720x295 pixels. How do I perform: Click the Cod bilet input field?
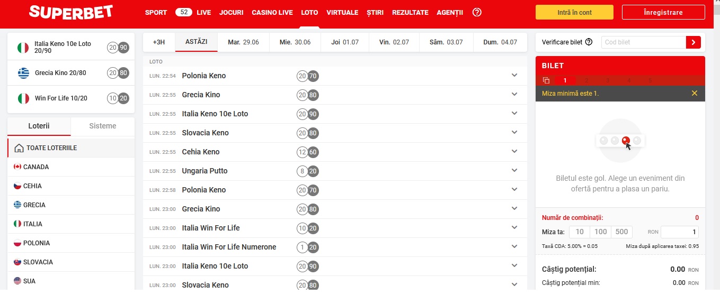[x=644, y=42]
